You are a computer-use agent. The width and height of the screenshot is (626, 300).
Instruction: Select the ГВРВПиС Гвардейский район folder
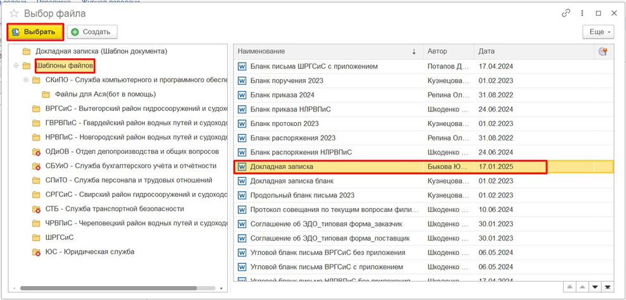pos(136,123)
